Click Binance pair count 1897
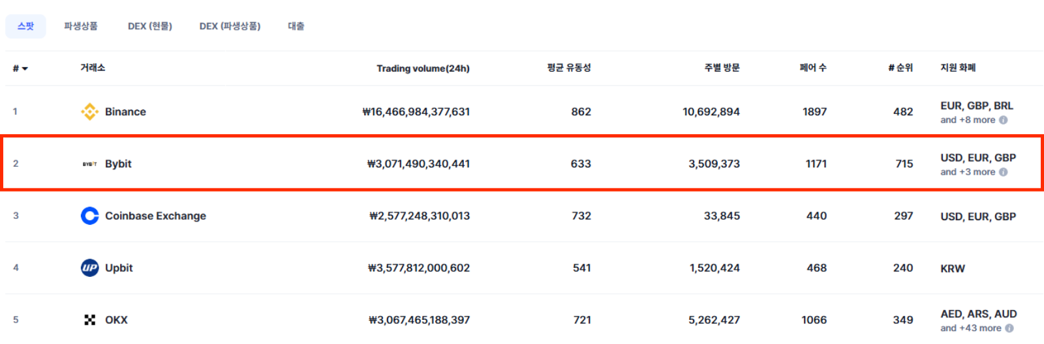The width and height of the screenshot is (1044, 344). point(814,111)
